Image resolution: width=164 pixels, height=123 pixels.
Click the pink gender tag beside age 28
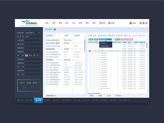tap(26, 56)
